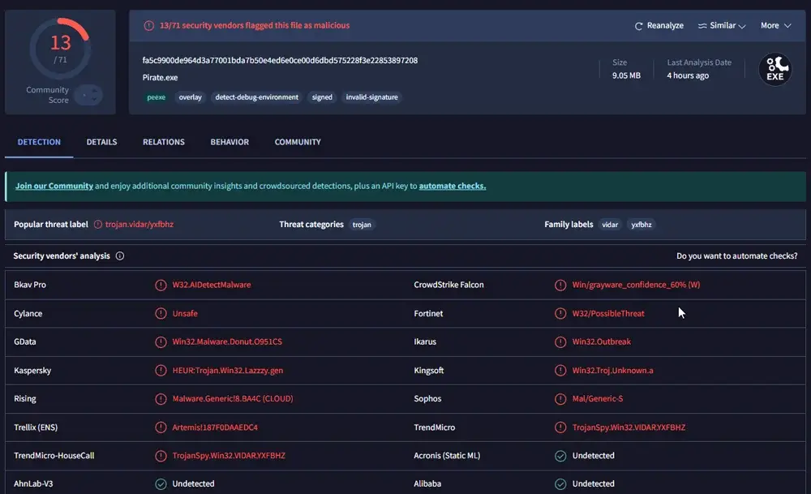811x494 pixels.
Task: Click the W32/PossibleThreat result
Action: [607, 313]
